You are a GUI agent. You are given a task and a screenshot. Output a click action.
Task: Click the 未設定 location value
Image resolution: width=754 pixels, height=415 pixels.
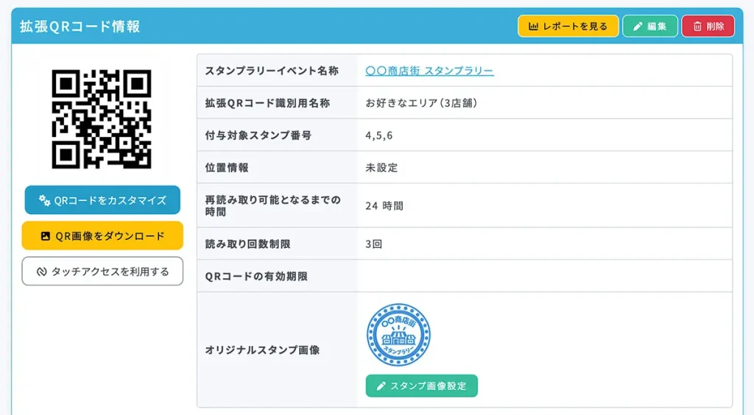382,168
